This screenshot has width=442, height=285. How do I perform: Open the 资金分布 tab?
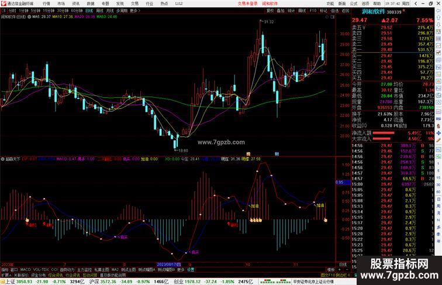38,275
